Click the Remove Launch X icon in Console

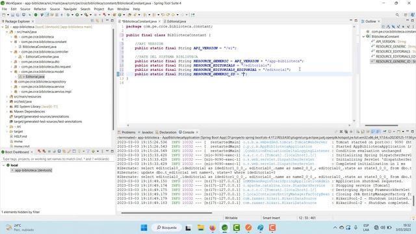tap(341, 131)
